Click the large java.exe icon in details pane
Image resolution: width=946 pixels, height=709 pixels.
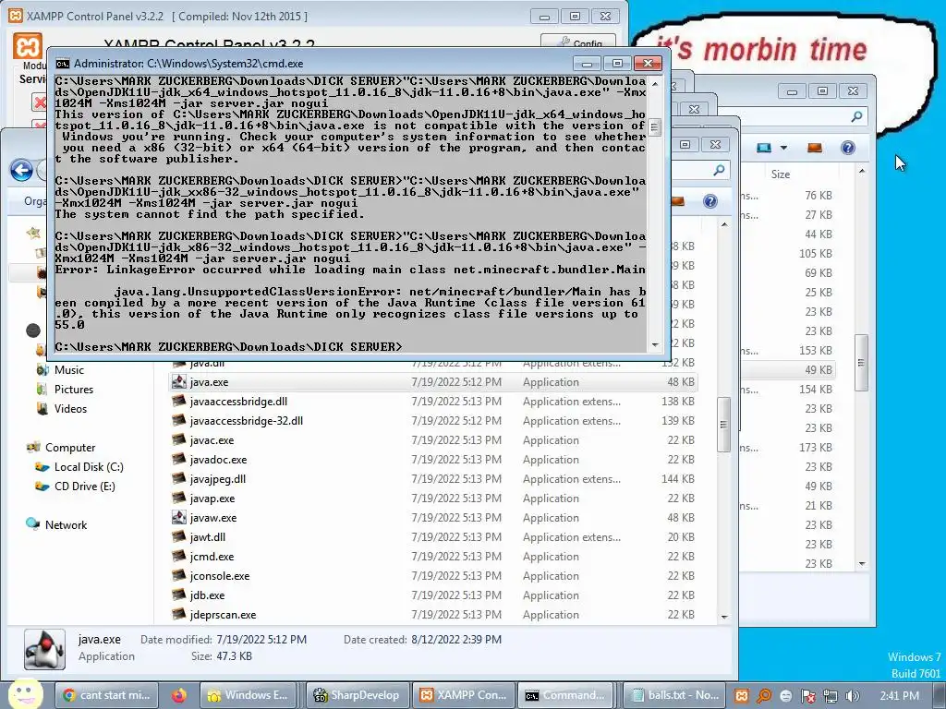(44, 649)
